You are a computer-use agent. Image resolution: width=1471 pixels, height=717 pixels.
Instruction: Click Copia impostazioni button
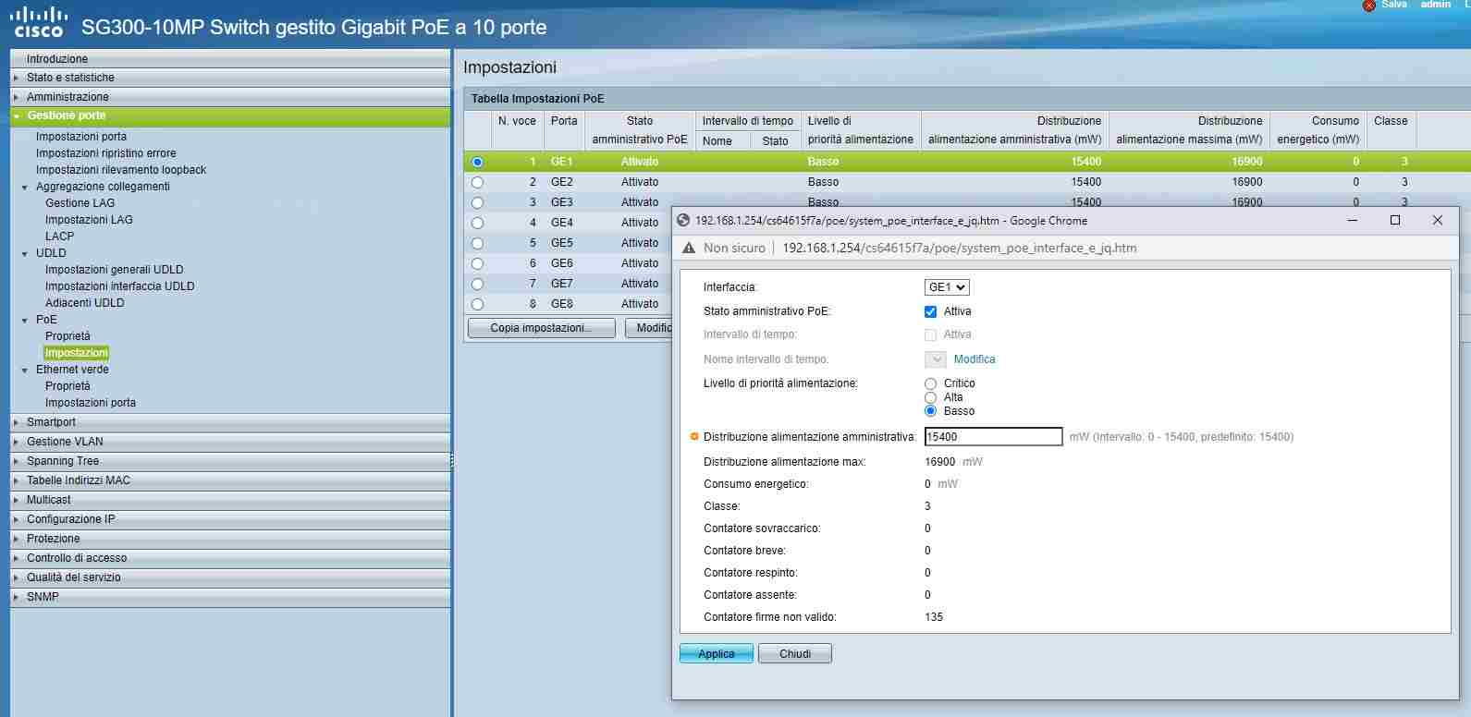pyautogui.click(x=542, y=328)
